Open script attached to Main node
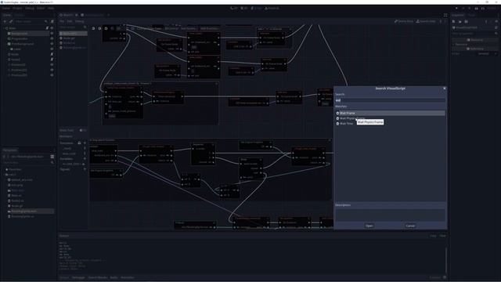Image resolution: width=501 pixels, height=282 pixels. tap(47, 28)
